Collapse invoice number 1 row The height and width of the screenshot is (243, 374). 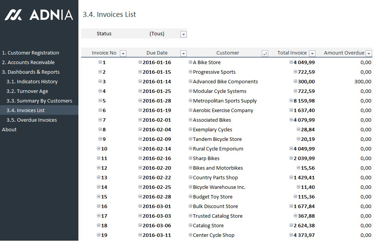point(100,62)
